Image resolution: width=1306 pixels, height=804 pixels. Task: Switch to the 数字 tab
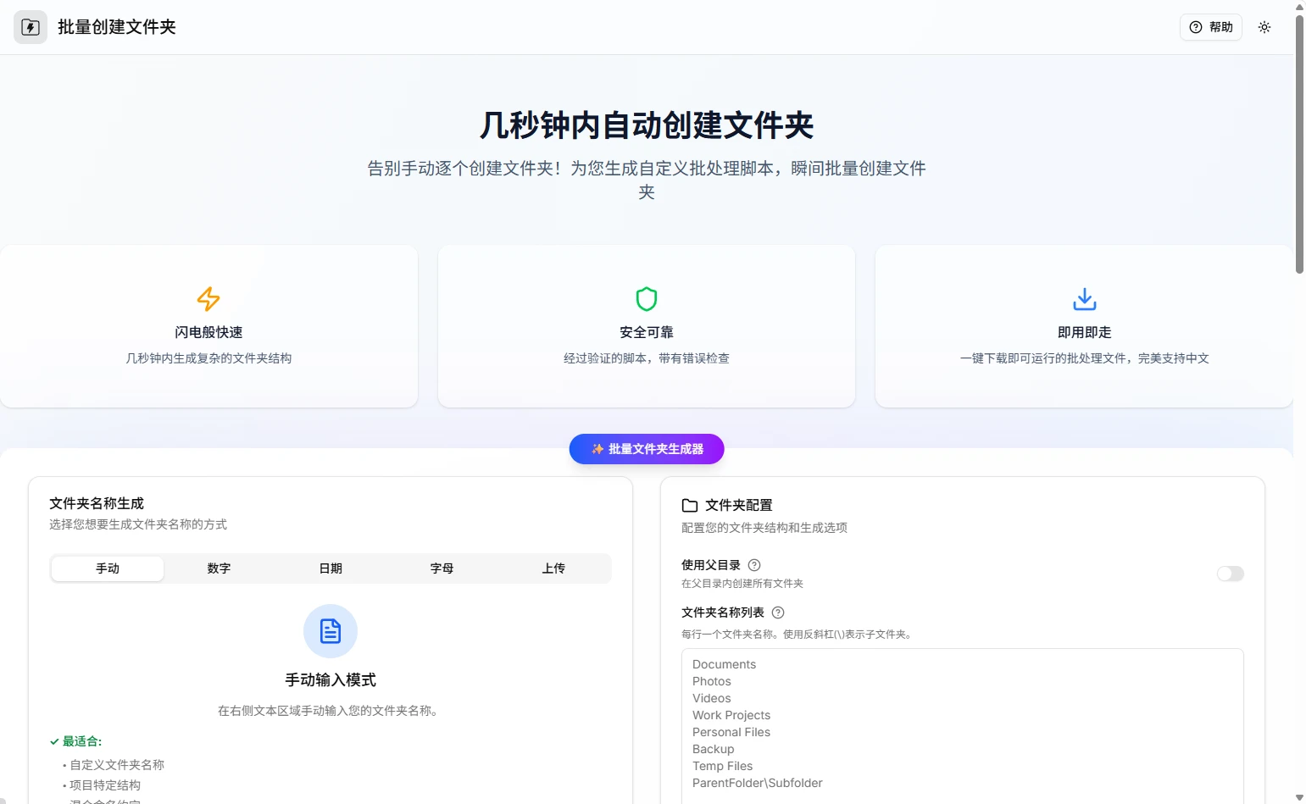point(219,568)
